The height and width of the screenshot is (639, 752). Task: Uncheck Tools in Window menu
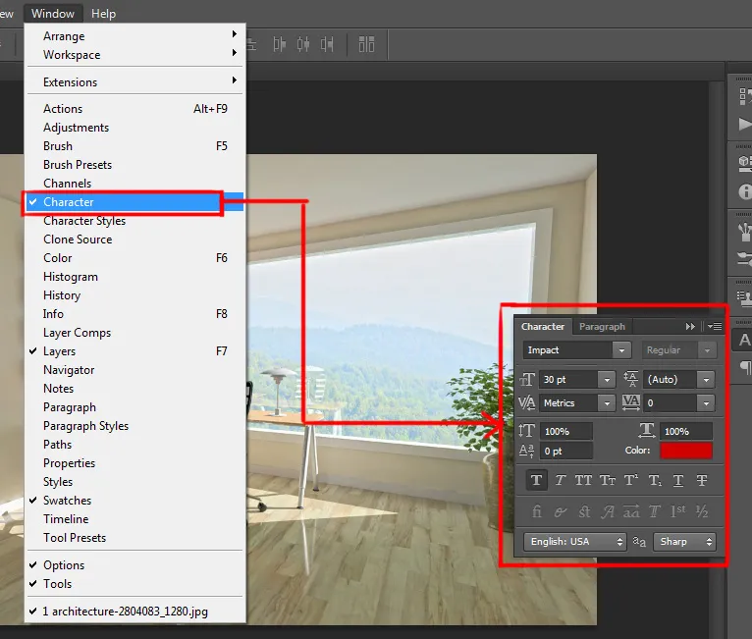point(135,584)
